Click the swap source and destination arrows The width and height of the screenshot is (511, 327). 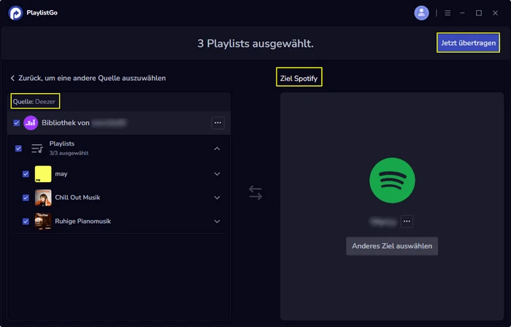tap(255, 193)
